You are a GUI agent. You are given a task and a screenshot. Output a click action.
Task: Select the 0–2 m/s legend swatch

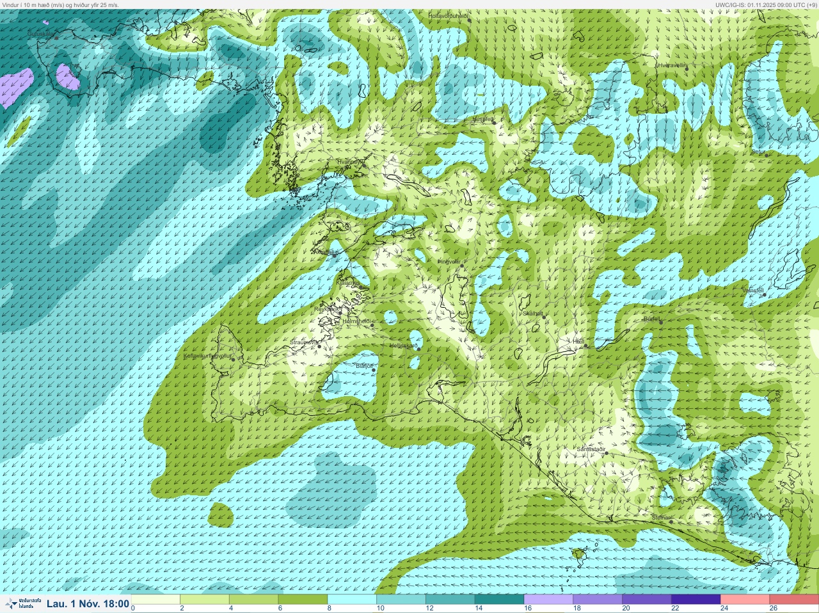click(155, 599)
